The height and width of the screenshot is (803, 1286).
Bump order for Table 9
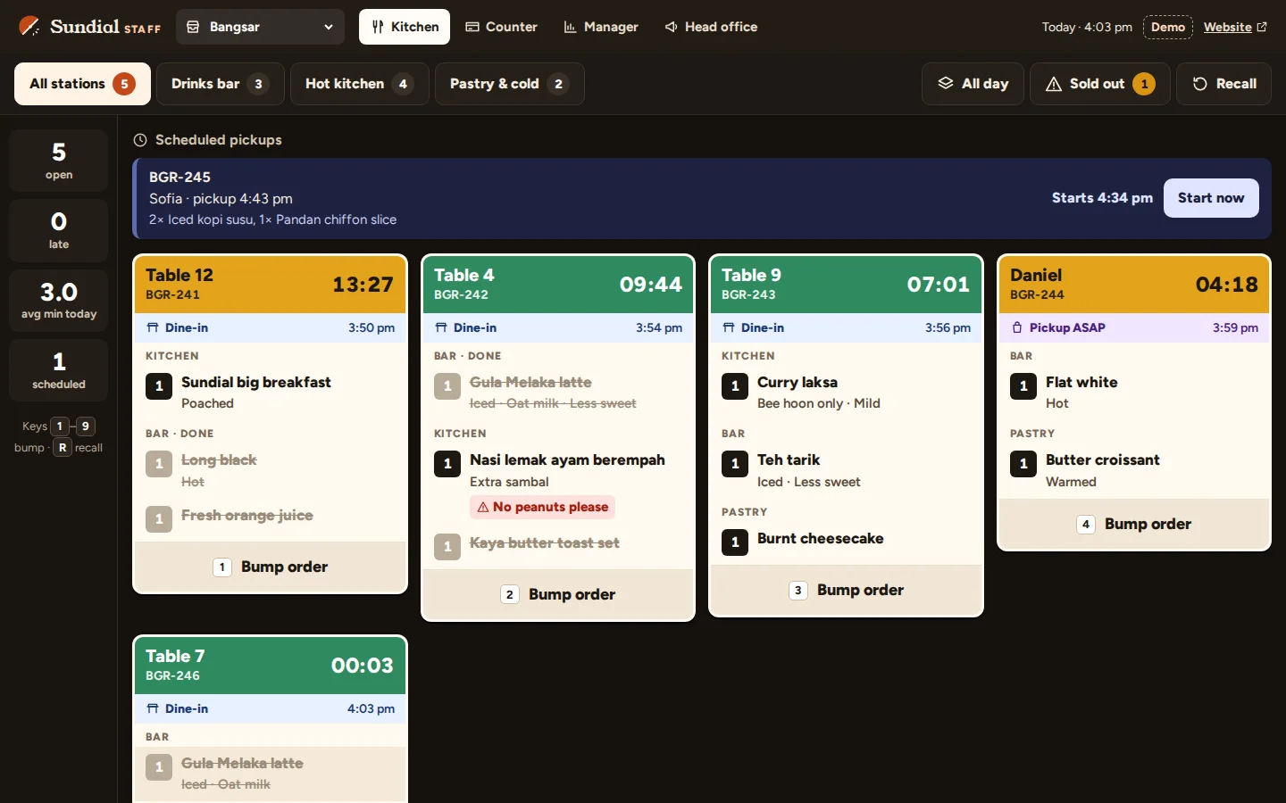(847, 590)
